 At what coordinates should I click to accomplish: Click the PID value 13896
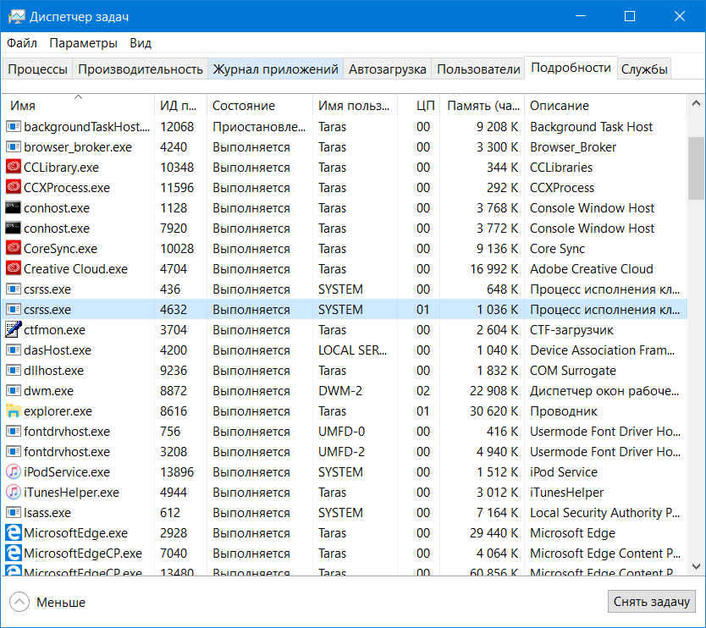coord(177,471)
